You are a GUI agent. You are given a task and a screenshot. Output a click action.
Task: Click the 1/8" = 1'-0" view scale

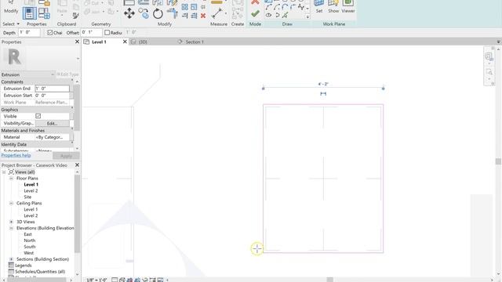pos(96,280)
